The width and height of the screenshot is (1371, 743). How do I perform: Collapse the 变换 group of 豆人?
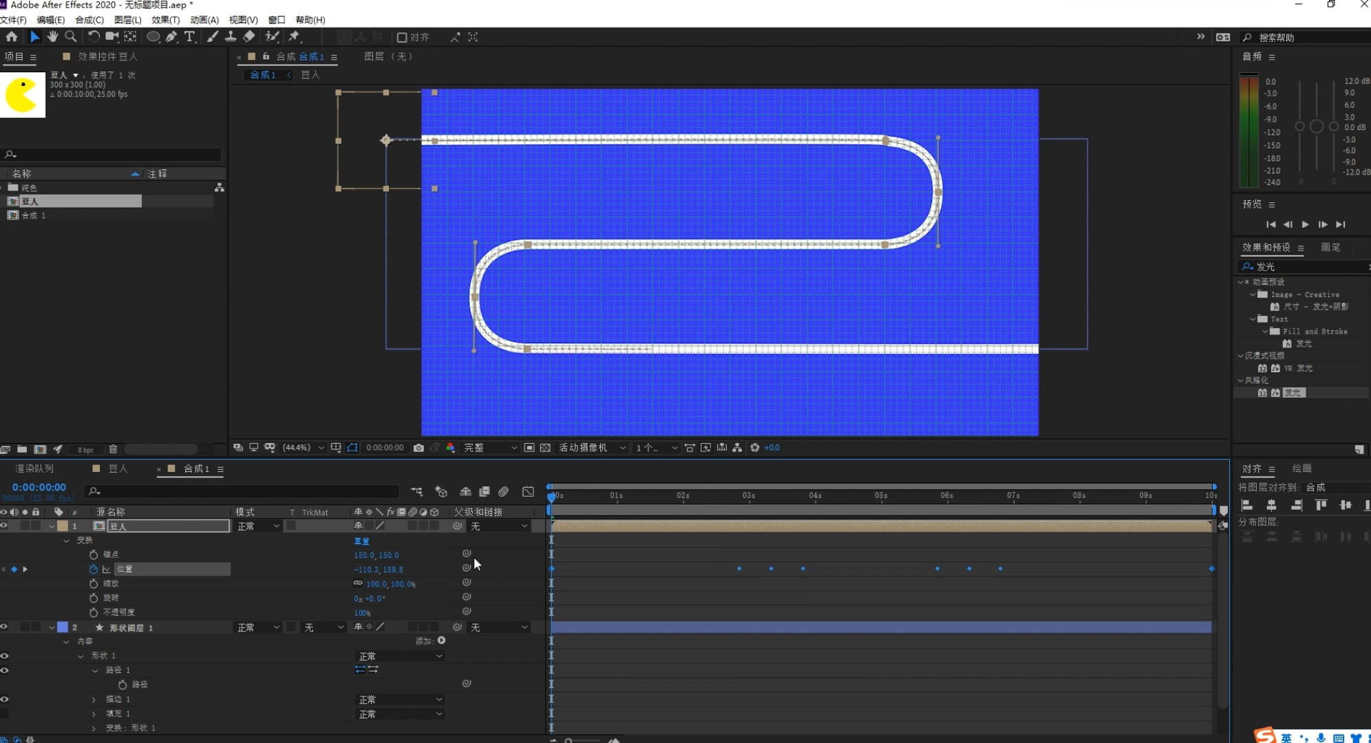[x=66, y=540]
